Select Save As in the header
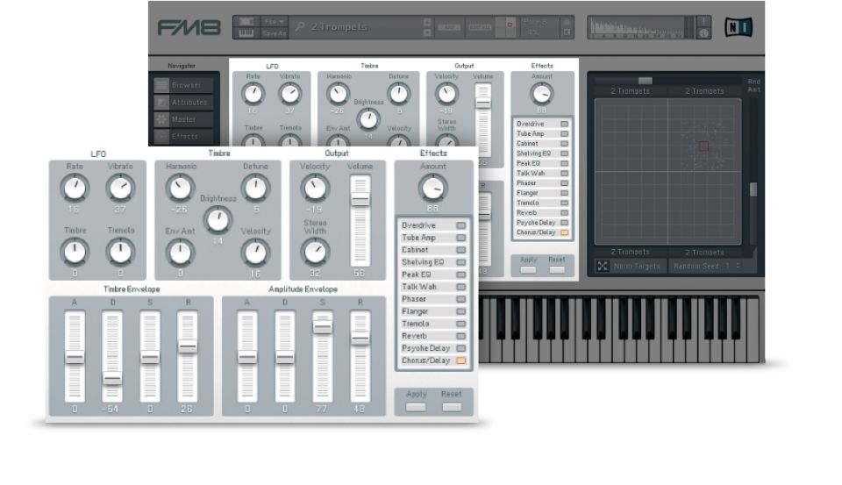The width and height of the screenshot is (842, 485). coord(275,33)
